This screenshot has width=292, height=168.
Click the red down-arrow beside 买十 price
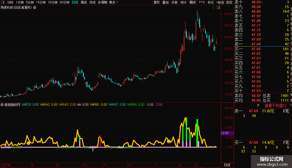click(x=262, y=91)
